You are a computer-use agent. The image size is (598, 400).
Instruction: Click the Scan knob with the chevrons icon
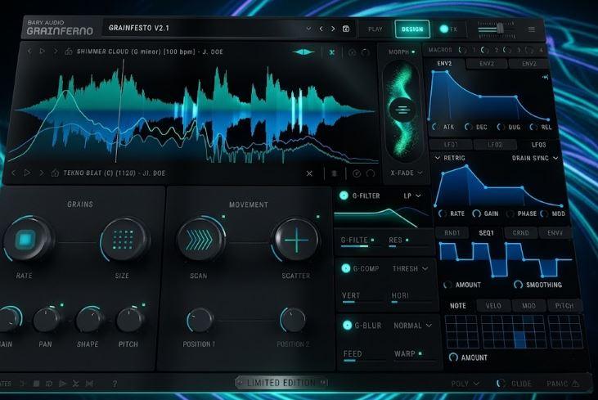click(200, 240)
